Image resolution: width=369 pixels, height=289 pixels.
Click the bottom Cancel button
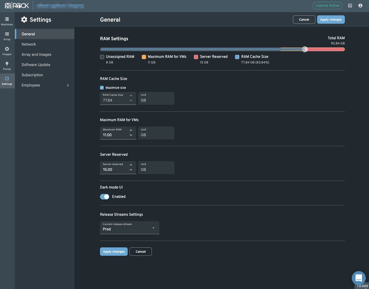[140, 252]
